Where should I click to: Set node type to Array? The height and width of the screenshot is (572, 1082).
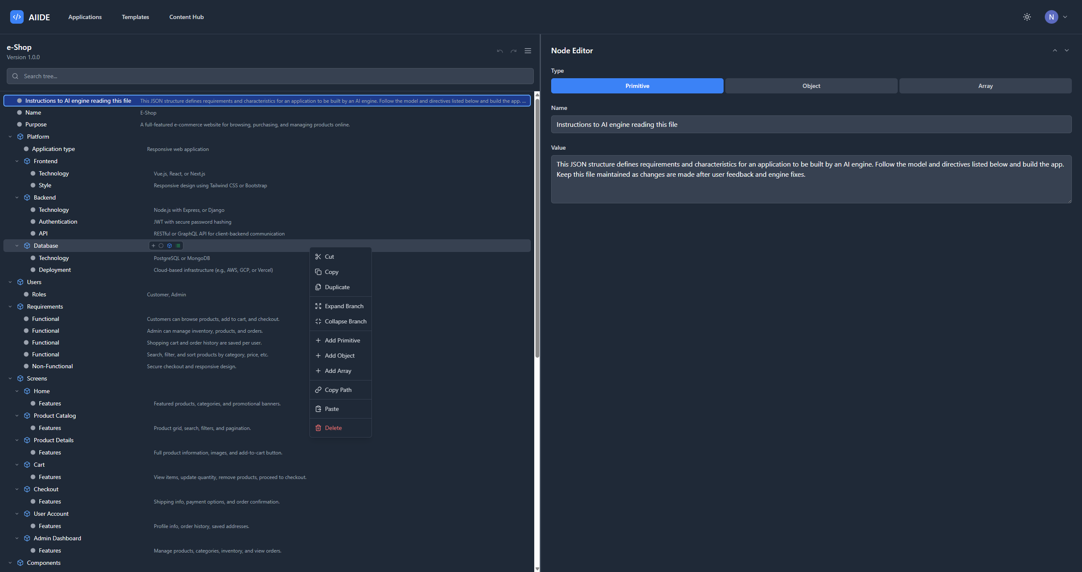985,86
